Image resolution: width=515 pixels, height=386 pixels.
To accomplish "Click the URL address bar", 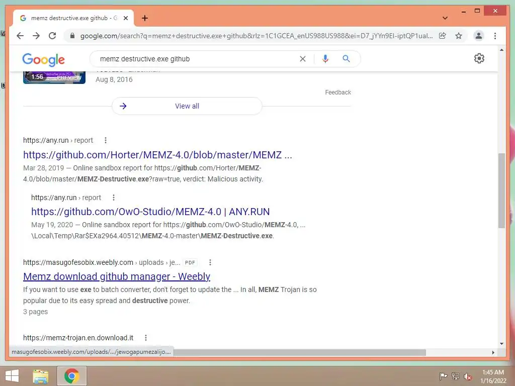I will coord(256,36).
